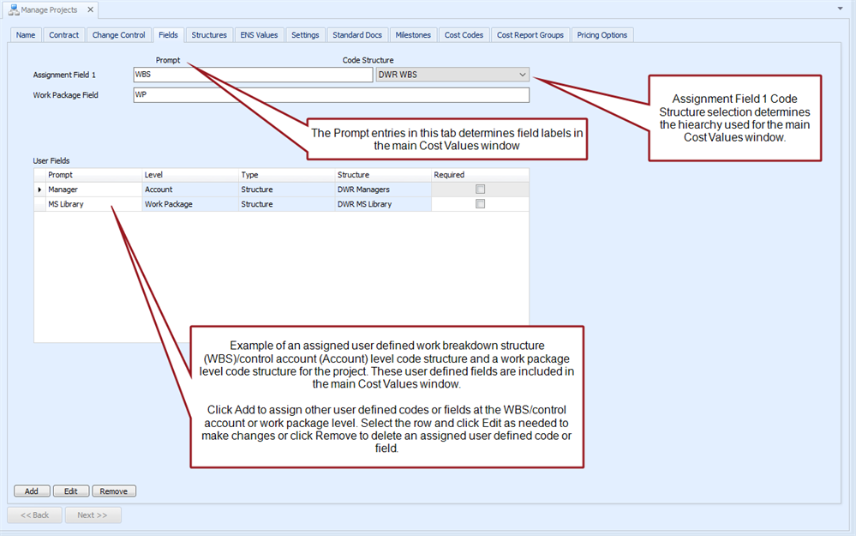Click the Manage Projects window icon
The image size is (856, 536).
pos(14,10)
